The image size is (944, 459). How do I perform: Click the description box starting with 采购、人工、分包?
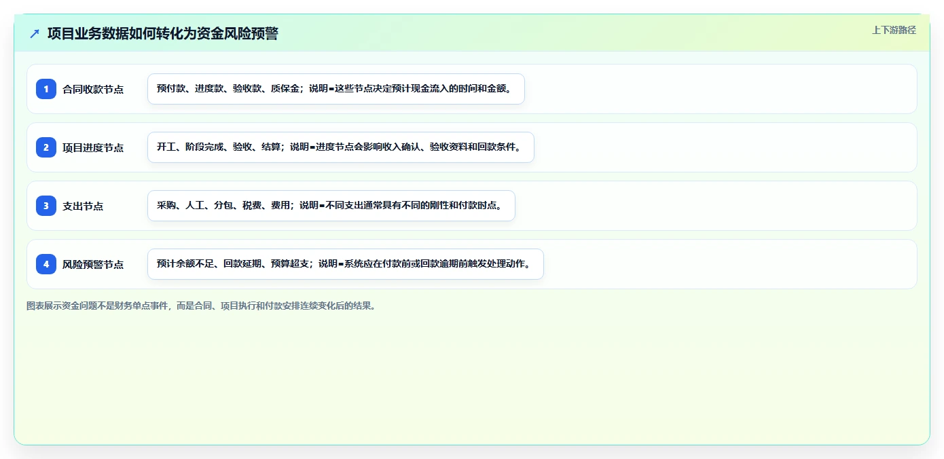[x=331, y=206]
